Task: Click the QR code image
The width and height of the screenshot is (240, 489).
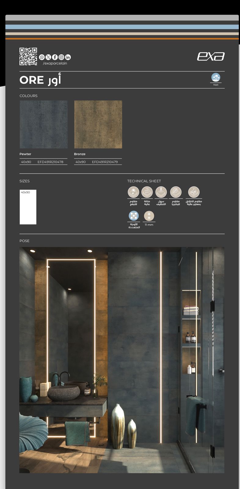Action: (x=28, y=57)
